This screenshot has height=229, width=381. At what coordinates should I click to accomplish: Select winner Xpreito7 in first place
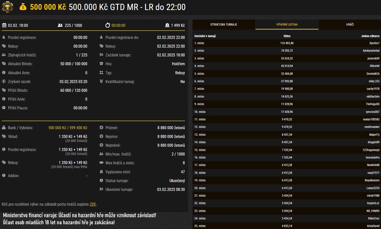tap(374, 43)
